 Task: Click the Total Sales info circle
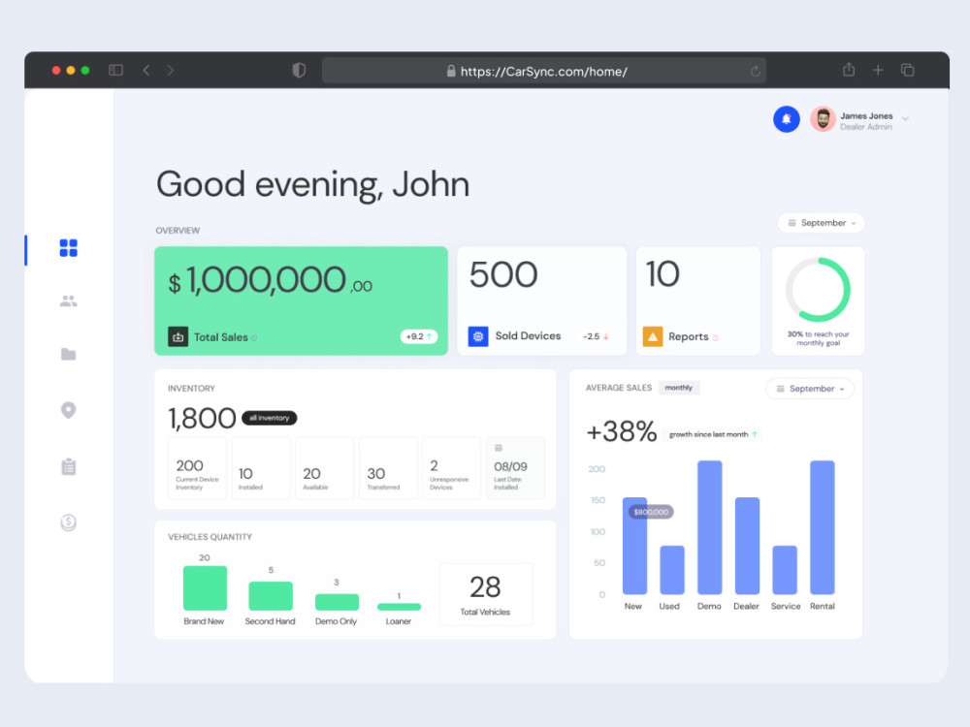(253, 338)
